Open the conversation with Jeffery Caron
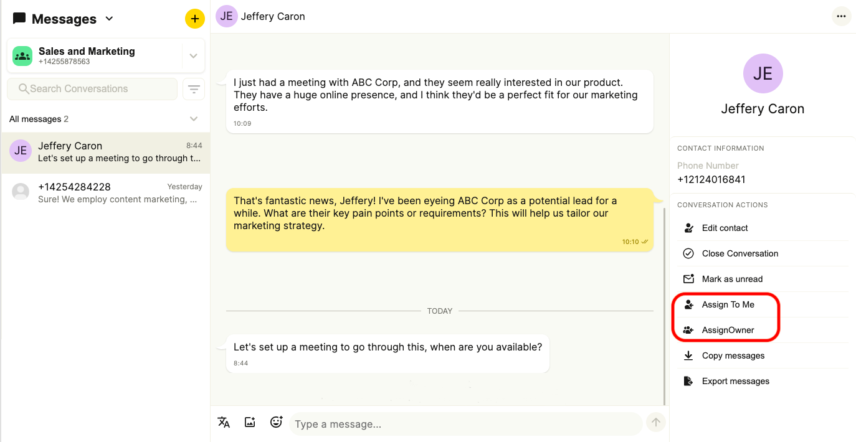The image size is (856, 442). 105,151
